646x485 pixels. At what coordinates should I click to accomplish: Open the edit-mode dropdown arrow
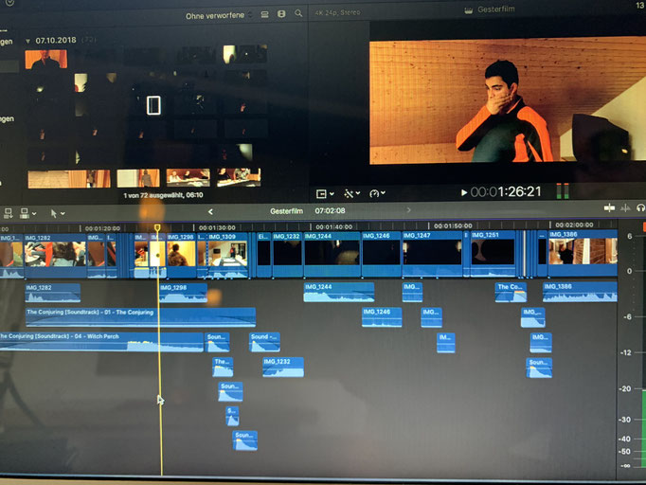click(x=28, y=213)
